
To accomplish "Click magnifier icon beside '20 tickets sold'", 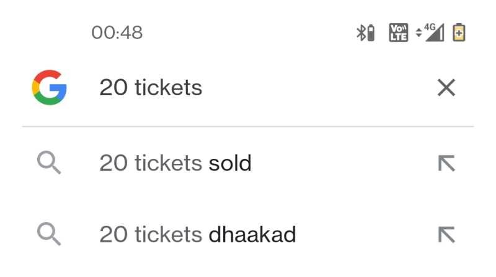I will (48, 163).
